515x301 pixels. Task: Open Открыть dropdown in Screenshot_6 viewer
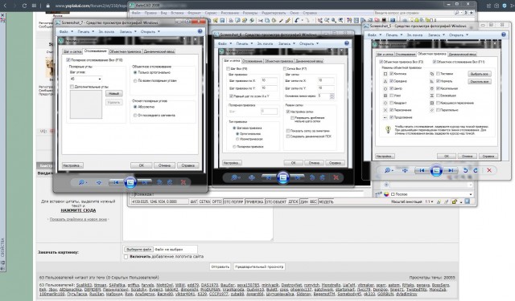pos(309,43)
